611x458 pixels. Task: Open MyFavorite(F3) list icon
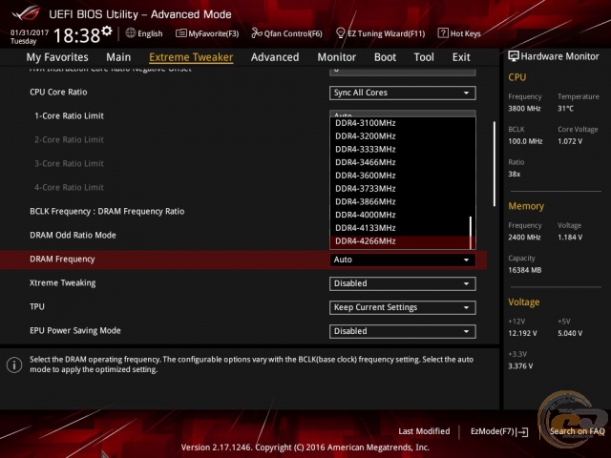[180, 33]
